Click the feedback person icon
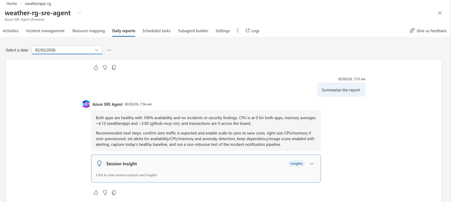This screenshot has width=451, height=202. (x=412, y=30)
